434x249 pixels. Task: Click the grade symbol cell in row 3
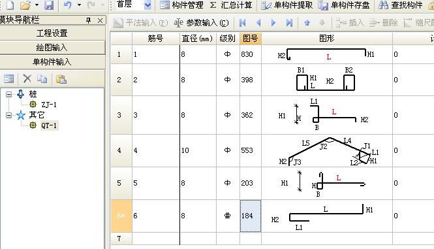click(228, 115)
